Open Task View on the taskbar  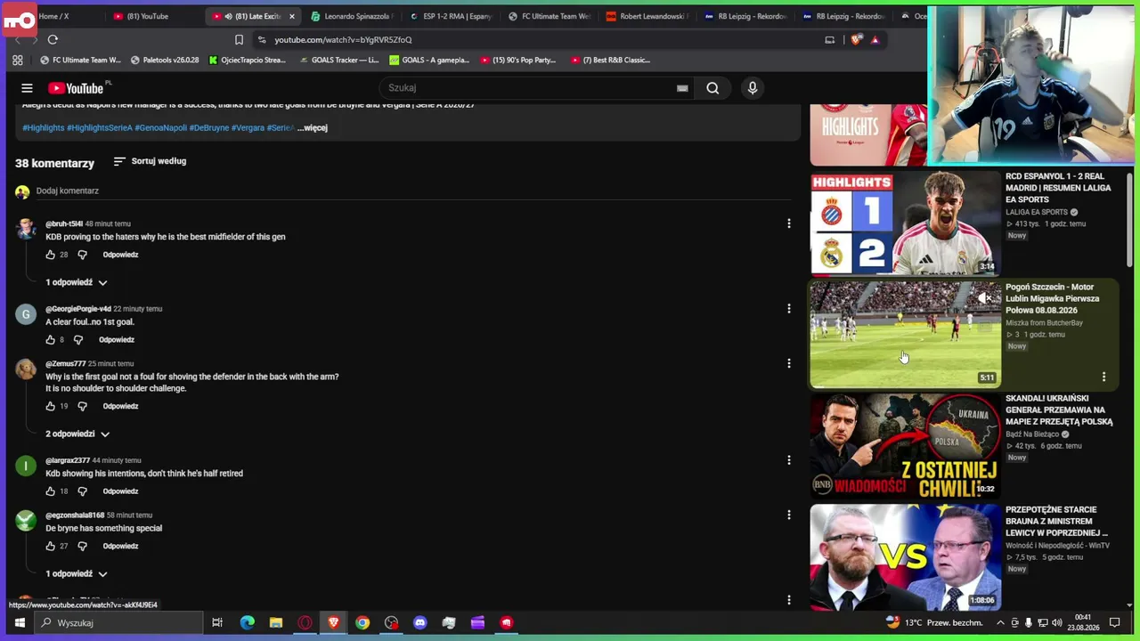[217, 622]
